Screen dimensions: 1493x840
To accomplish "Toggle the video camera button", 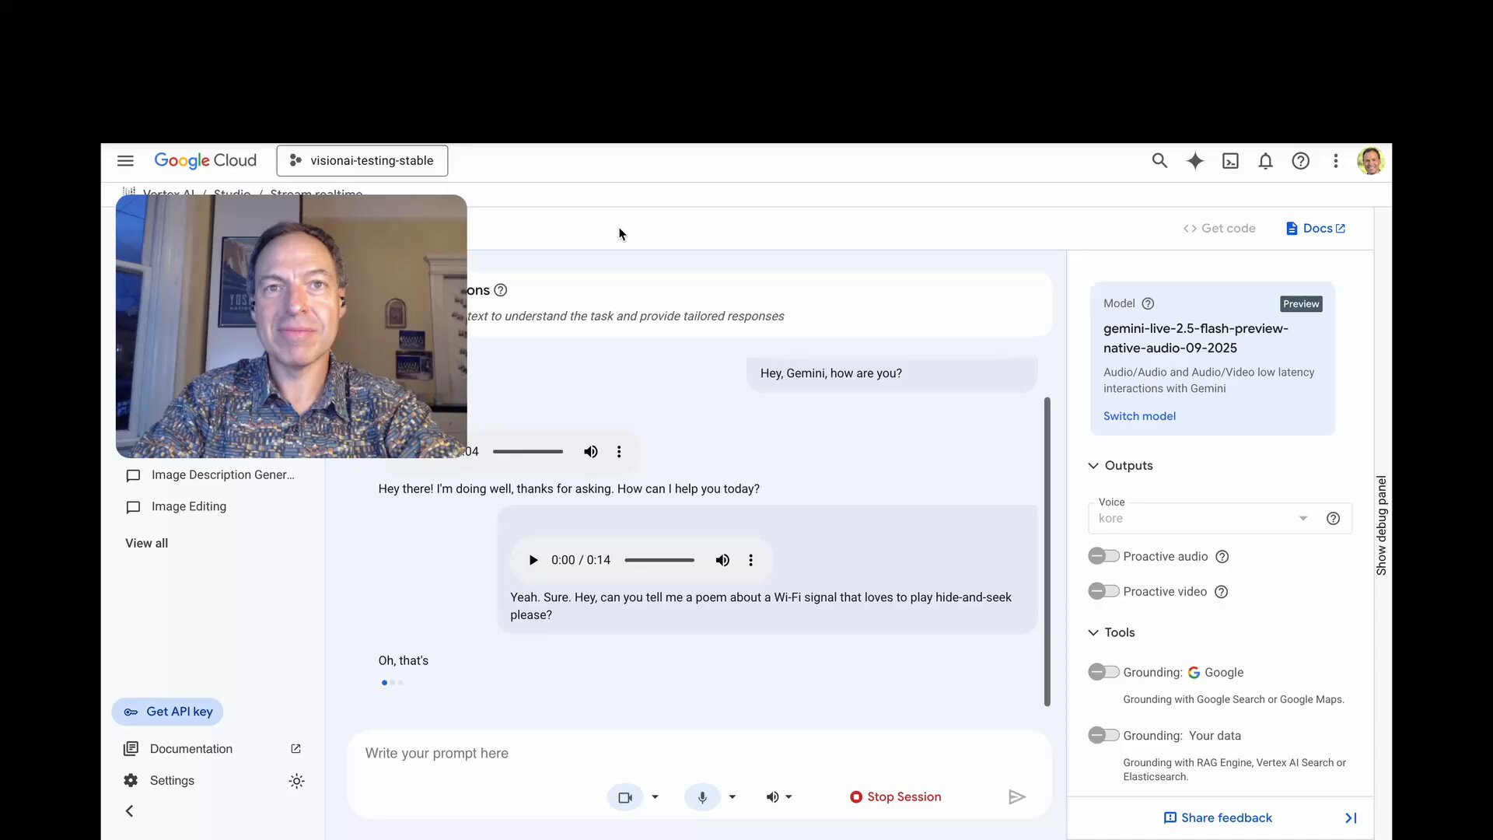I will click(625, 797).
